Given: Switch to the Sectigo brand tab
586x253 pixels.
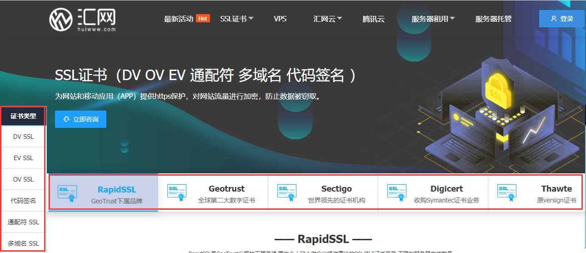Looking at the screenshot, I should click(323, 193).
